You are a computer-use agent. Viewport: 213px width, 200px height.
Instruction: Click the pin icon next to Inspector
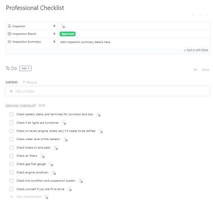point(54,26)
